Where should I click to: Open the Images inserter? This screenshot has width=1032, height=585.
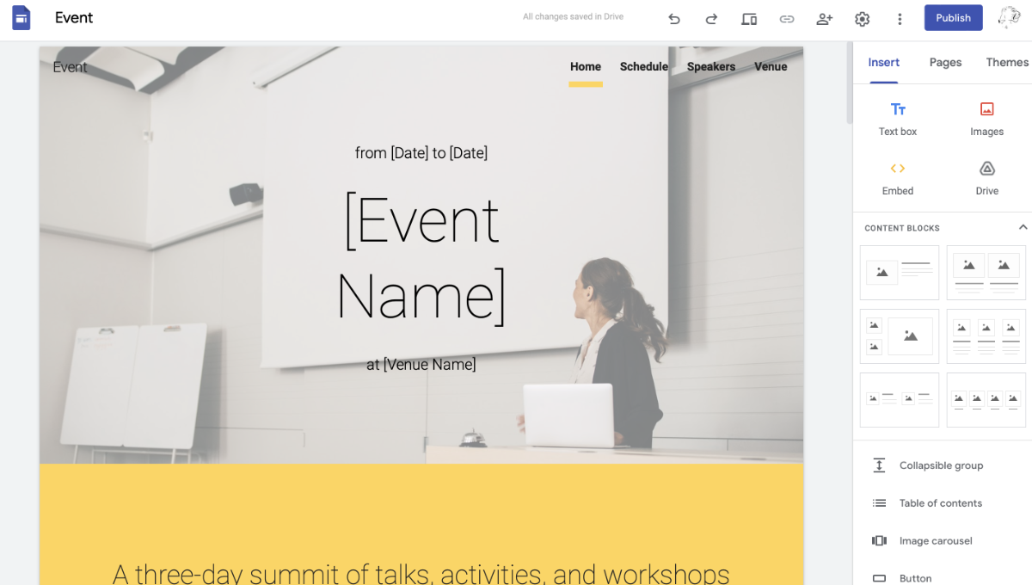tap(986, 118)
